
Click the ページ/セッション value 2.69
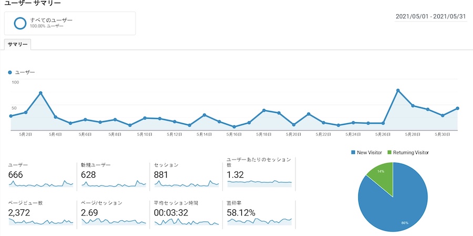(x=89, y=213)
